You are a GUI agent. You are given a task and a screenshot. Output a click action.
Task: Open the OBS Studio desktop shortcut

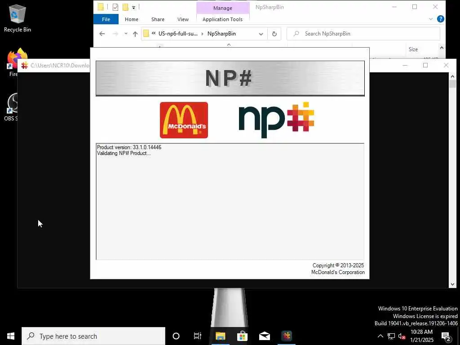pyautogui.click(x=12, y=107)
